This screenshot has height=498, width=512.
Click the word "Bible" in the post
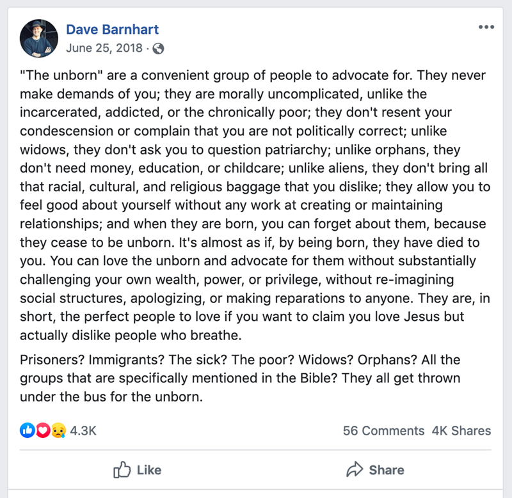(x=318, y=378)
